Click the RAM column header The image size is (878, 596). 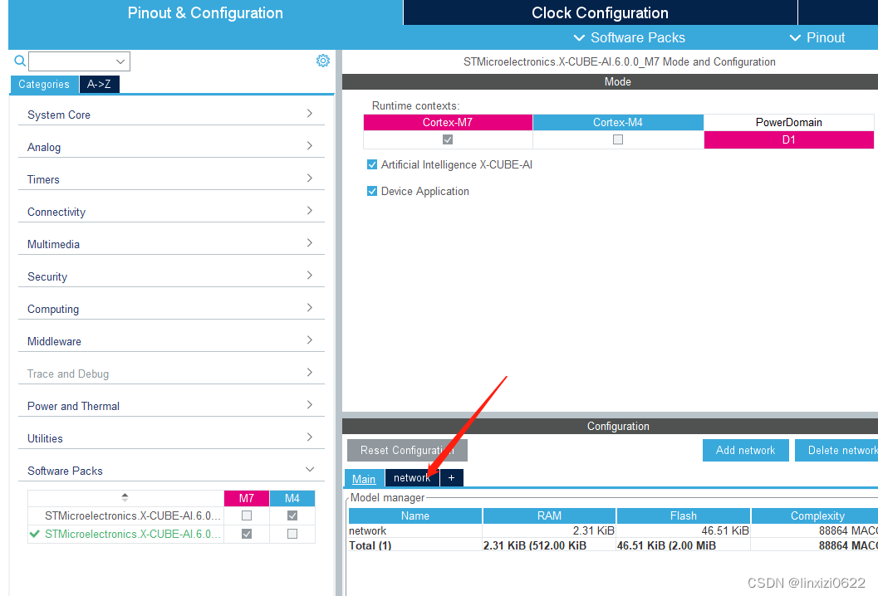pos(549,516)
